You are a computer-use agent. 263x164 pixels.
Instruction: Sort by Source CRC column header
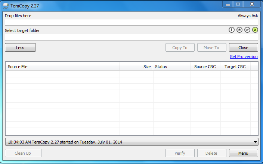[x=205, y=67]
